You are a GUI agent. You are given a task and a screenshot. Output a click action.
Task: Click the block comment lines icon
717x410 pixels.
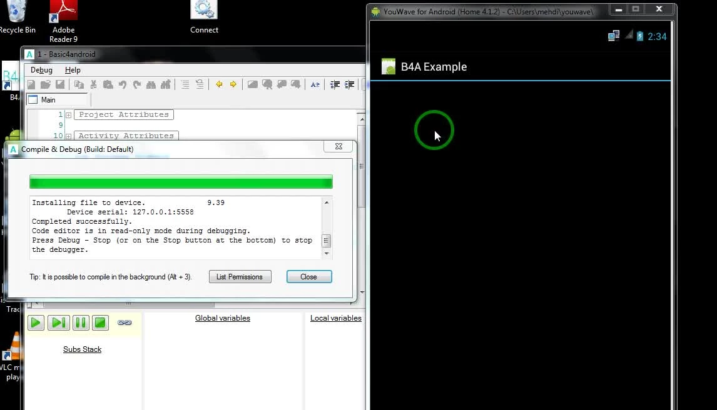[185, 84]
